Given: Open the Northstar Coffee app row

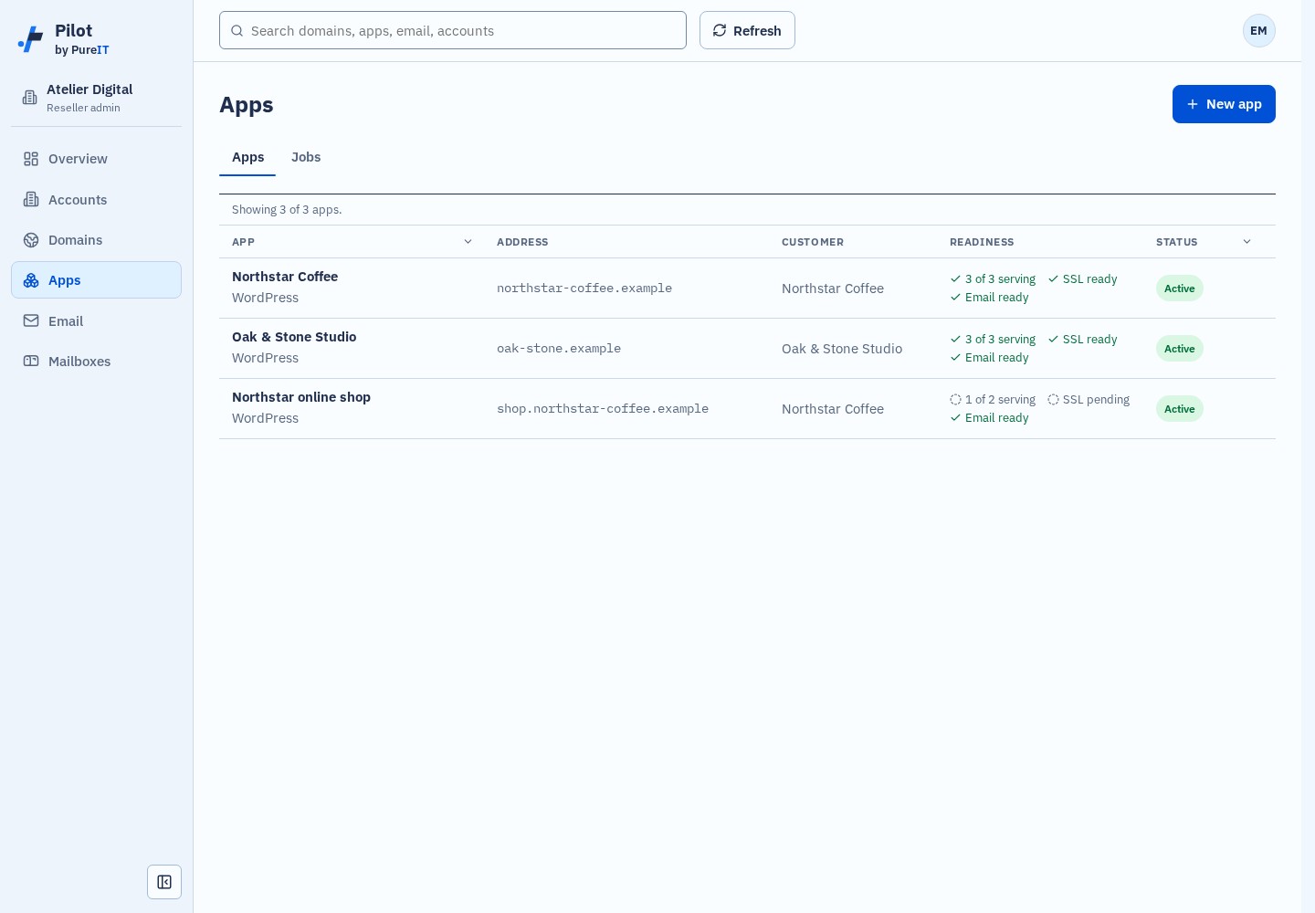Looking at the screenshot, I should click(x=747, y=289).
